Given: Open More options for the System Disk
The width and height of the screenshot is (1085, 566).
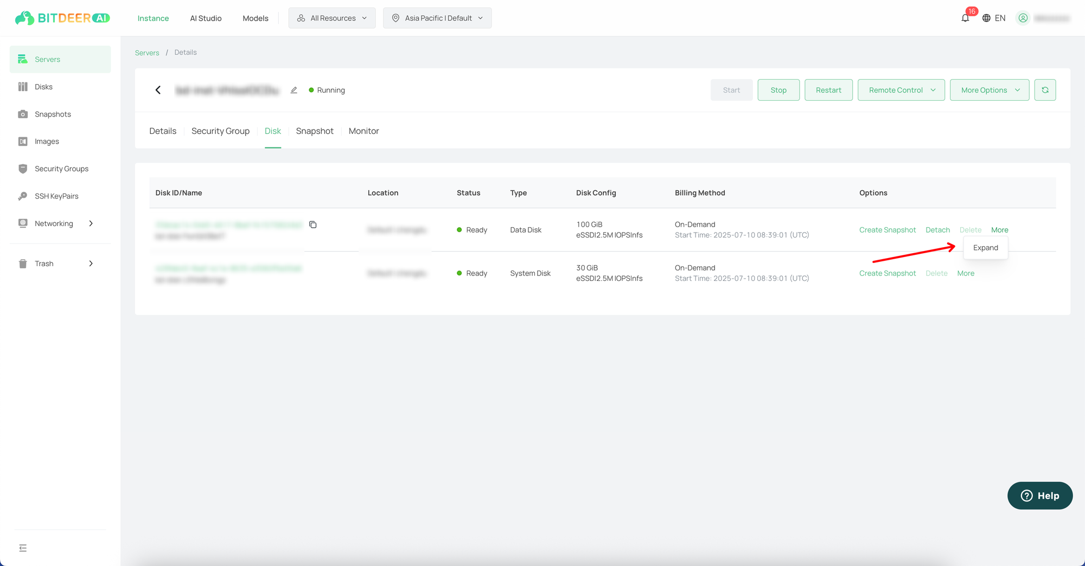Looking at the screenshot, I should pyautogui.click(x=966, y=273).
